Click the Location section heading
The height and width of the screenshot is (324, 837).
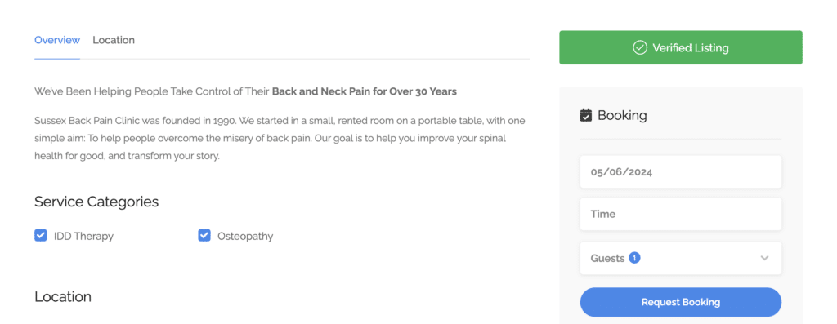pyautogui.click(x=63, y=297)
